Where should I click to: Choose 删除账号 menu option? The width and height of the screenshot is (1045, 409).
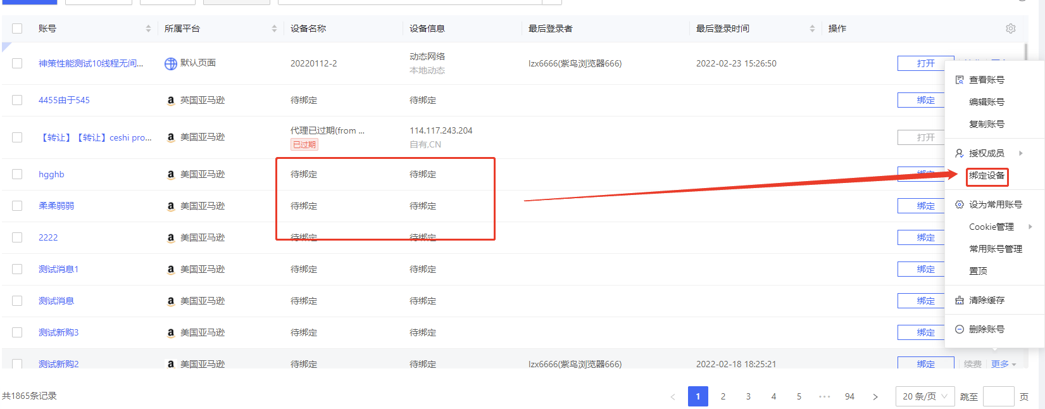point(986,329)
